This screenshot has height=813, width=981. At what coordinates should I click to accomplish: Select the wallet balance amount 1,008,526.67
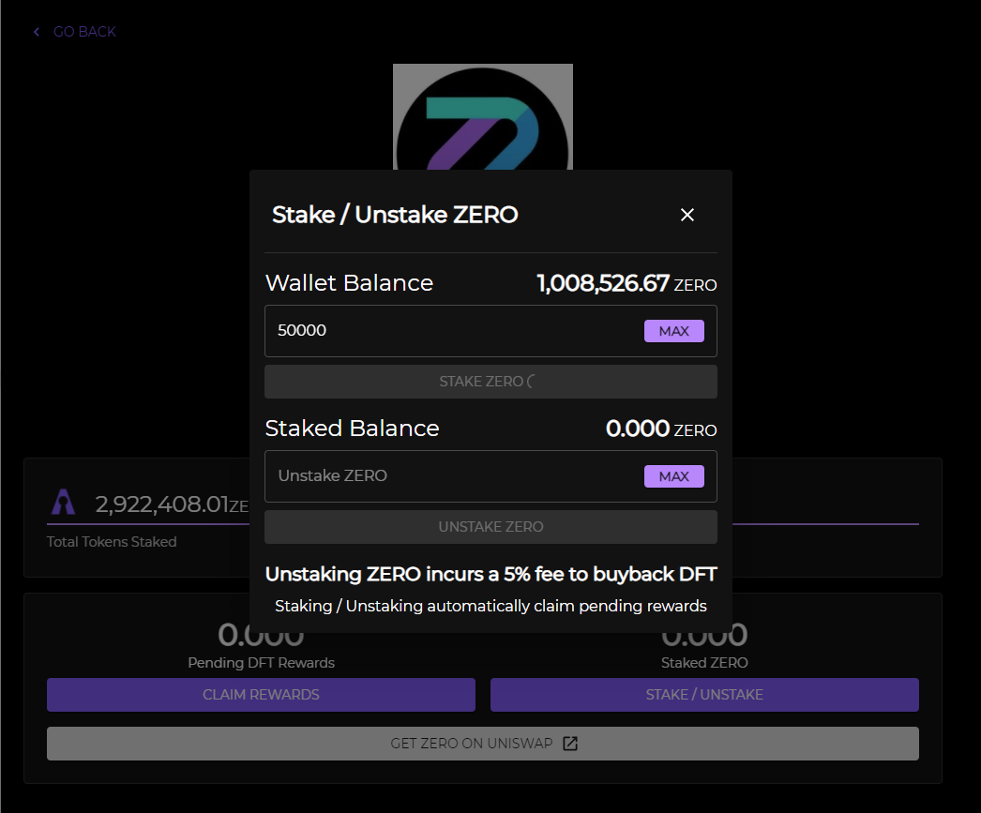pyautogui.click(x=603, y=283)
